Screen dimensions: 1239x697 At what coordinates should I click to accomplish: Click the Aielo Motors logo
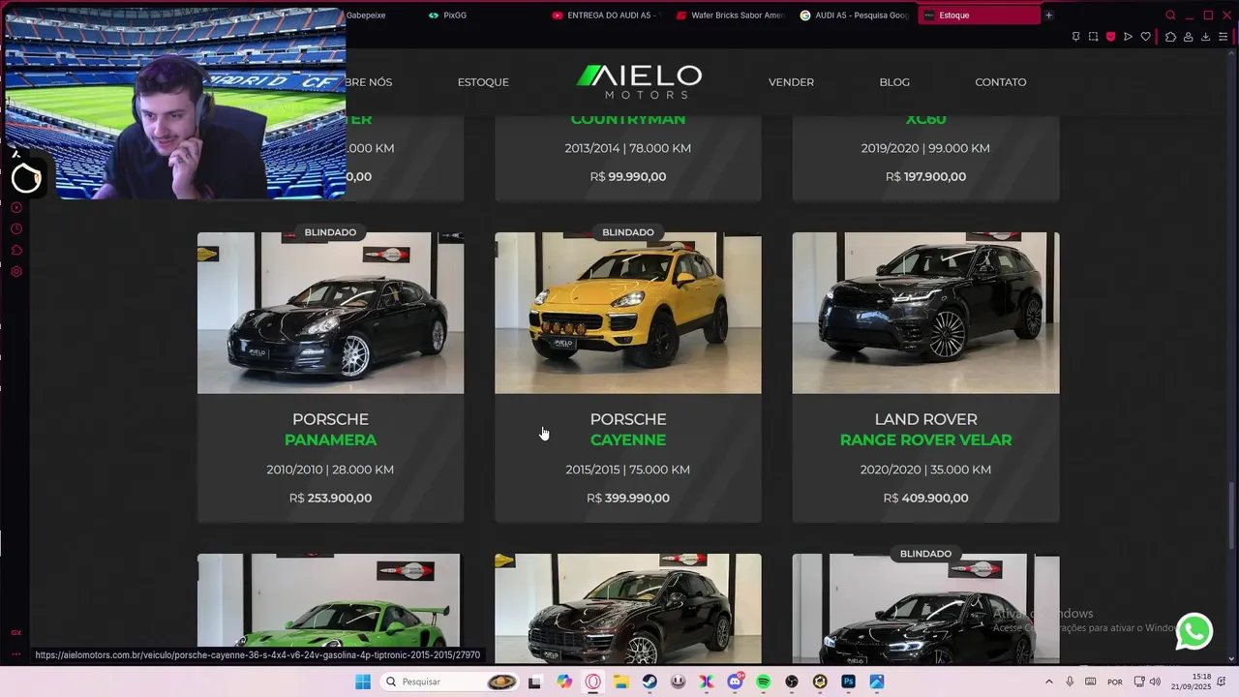pos(639,81)
